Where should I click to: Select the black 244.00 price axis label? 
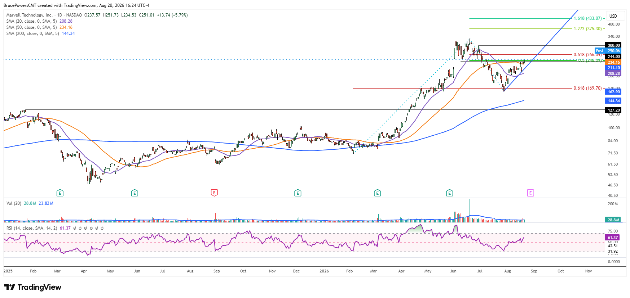(613, 57)
